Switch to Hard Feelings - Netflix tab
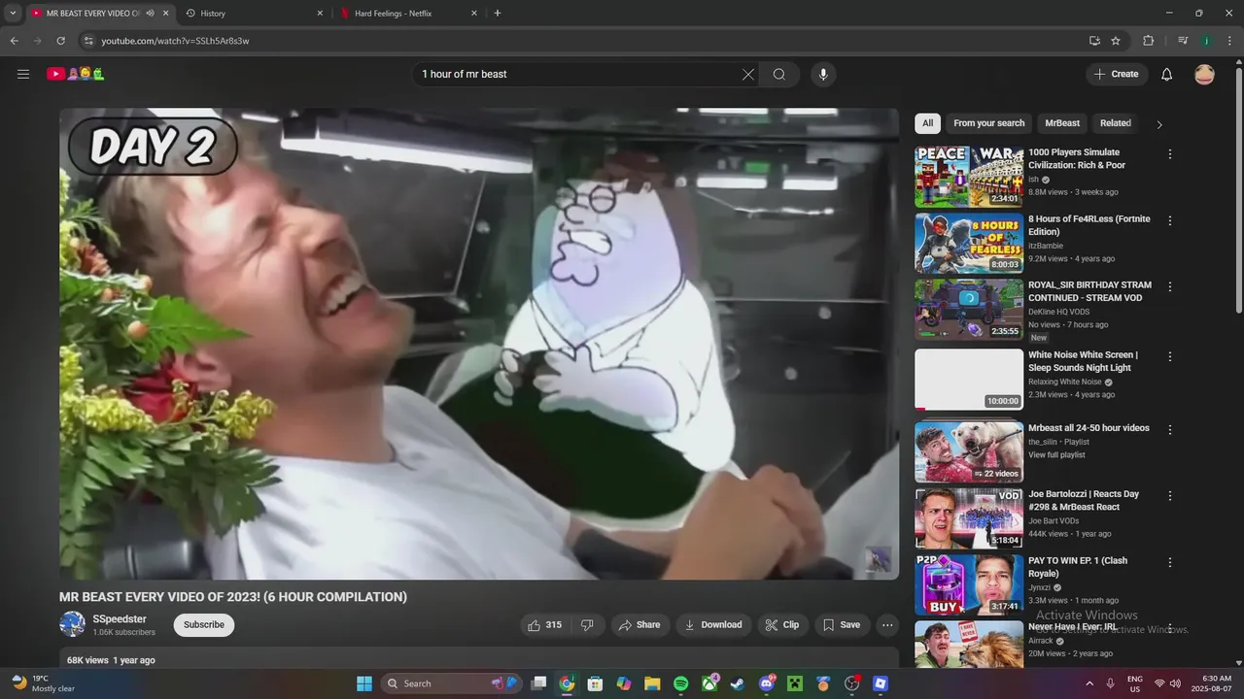 (409, 14)
